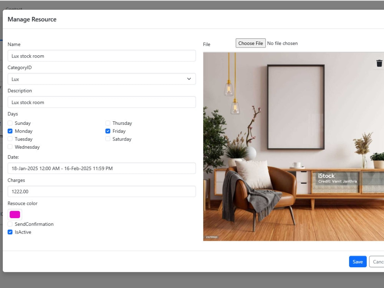Viewport: 384px width, 288px height.
Task: Click the Name input field
Action: coord(102,56)
